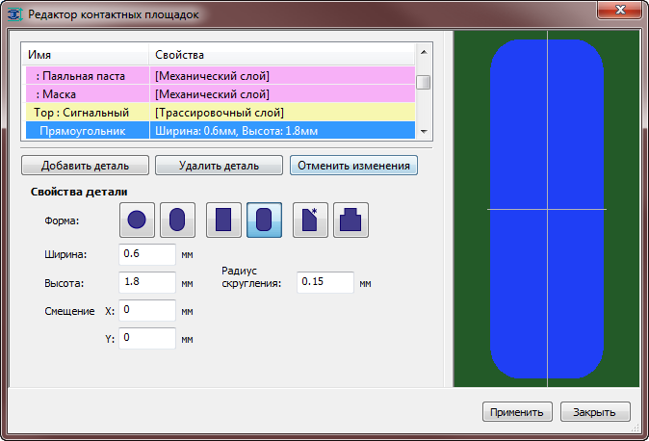Select the plain rectangle pad shape

tap(223, 220)
